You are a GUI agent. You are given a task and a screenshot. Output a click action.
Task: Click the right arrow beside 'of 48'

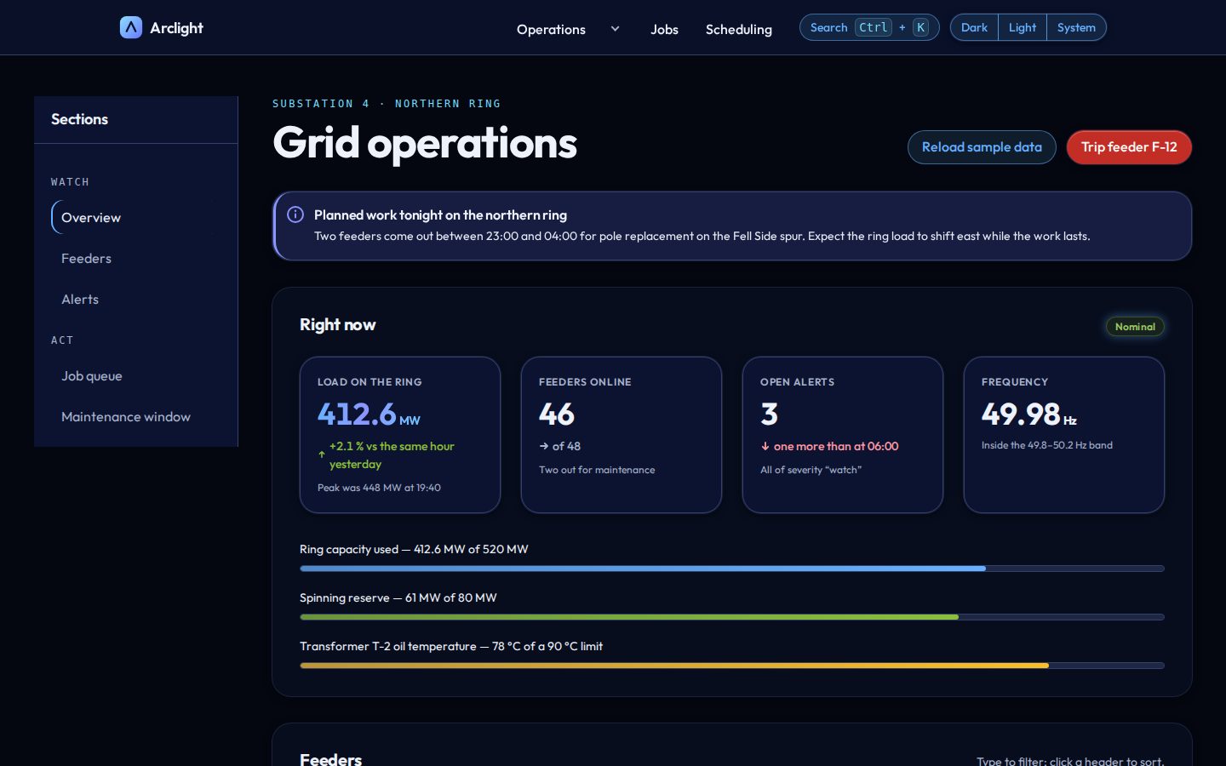click(544, 446)
